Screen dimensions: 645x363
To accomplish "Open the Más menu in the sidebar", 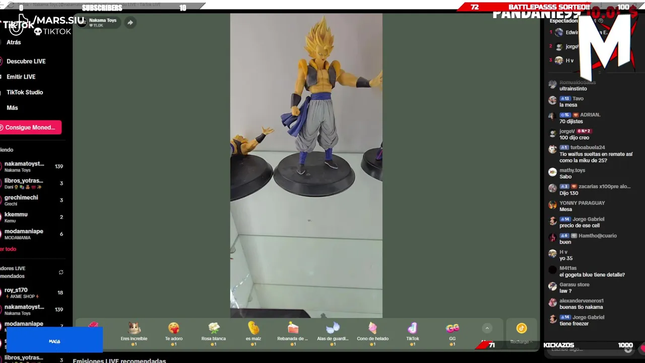I will tap(12, 108).
